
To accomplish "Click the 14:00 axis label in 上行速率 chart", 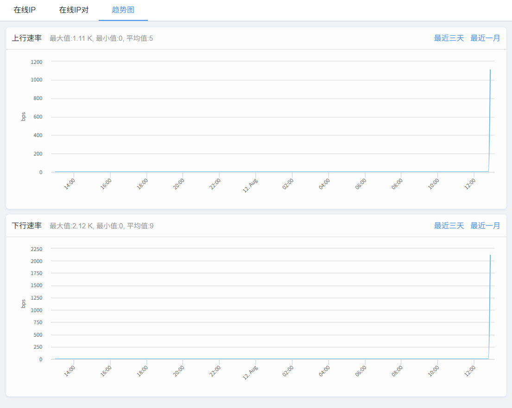I will click(x=69, y=184).
